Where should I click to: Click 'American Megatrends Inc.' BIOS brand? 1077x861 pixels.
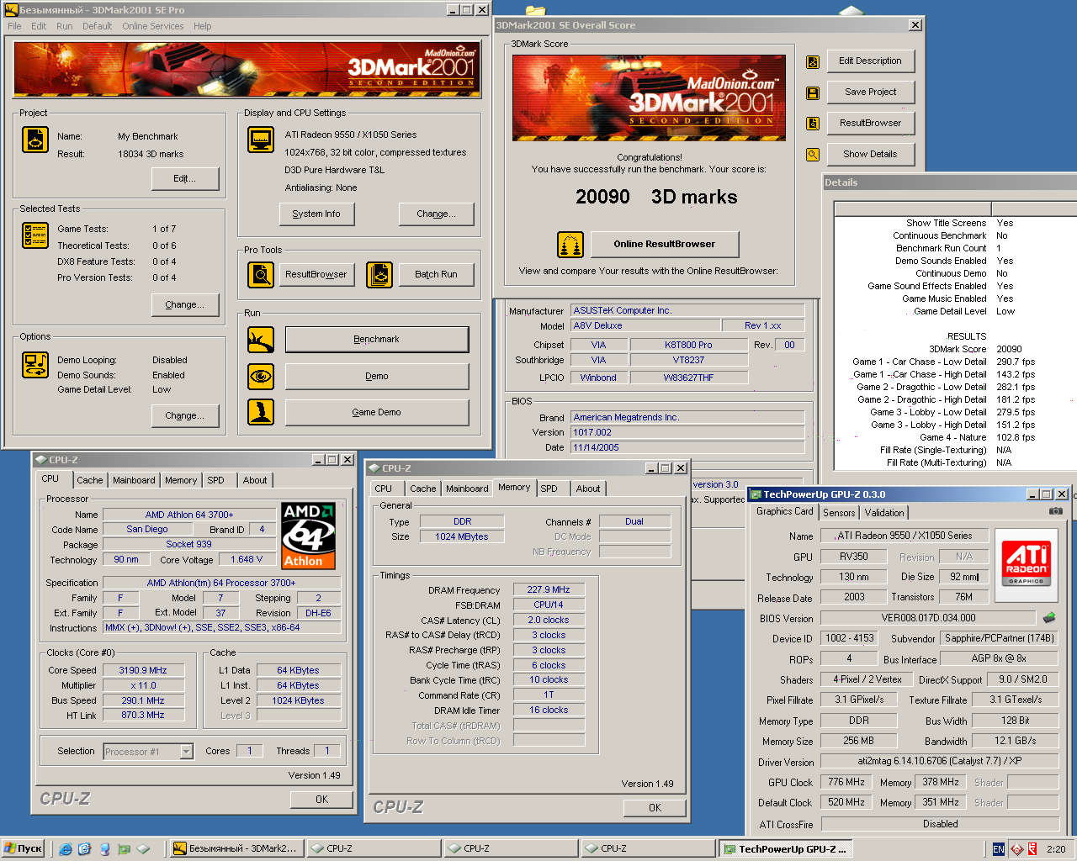click(x=687, y=417)
